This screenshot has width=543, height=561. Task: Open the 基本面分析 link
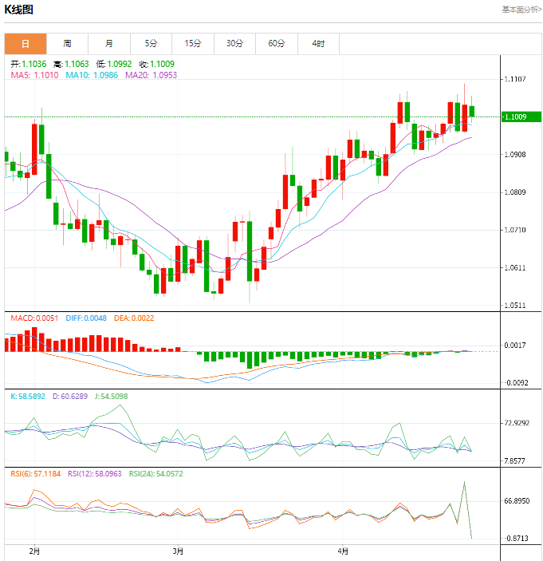coord(521,10)
